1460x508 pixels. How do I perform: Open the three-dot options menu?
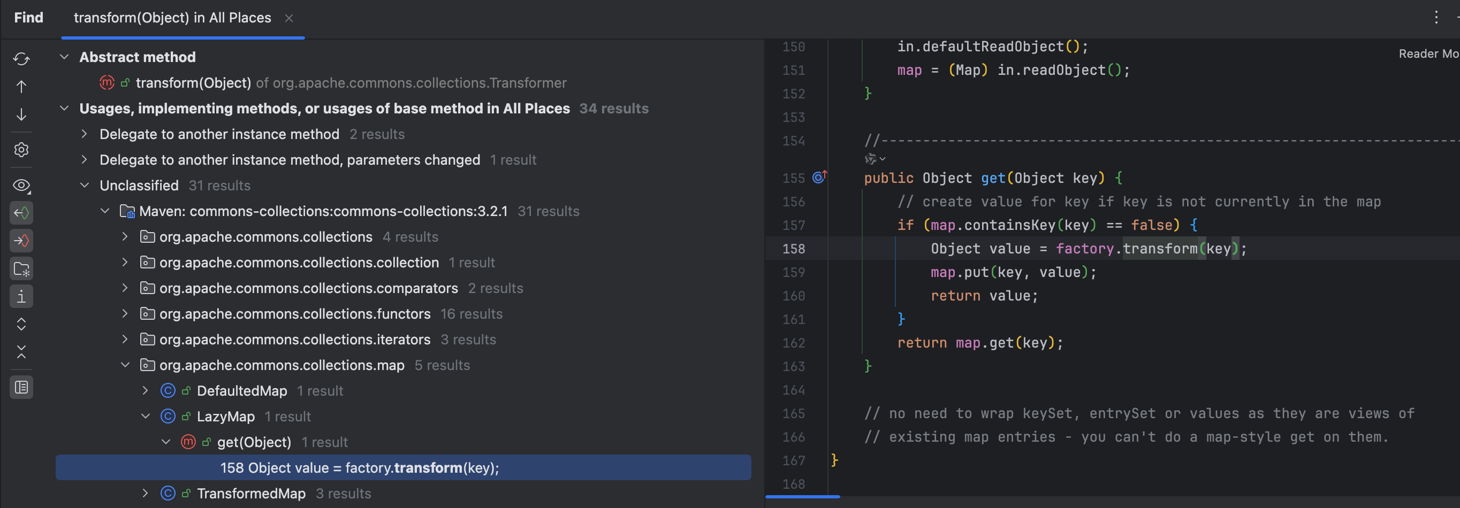pyautogui.click(x=1435, y=18)
